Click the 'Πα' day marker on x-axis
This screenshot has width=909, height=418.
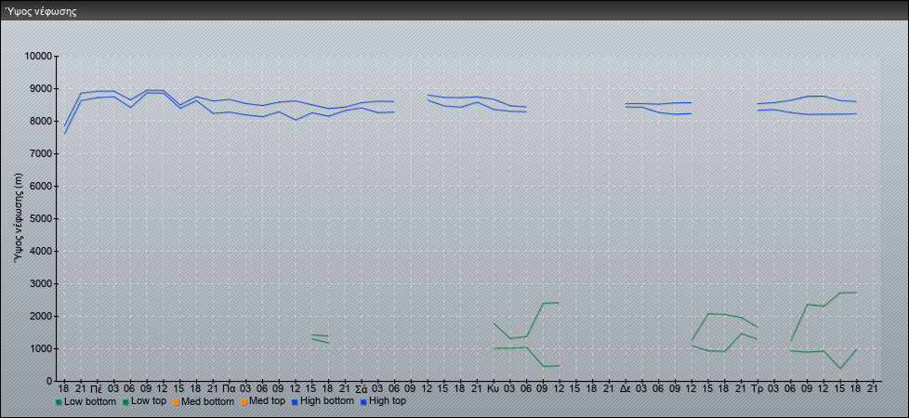pyautogui.click(x=229, y=388)
